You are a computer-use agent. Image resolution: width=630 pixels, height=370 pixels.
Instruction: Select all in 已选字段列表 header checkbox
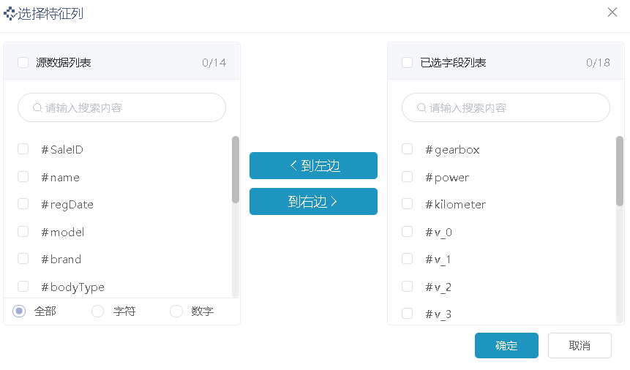pyautogui.click(x=408, y=63)
